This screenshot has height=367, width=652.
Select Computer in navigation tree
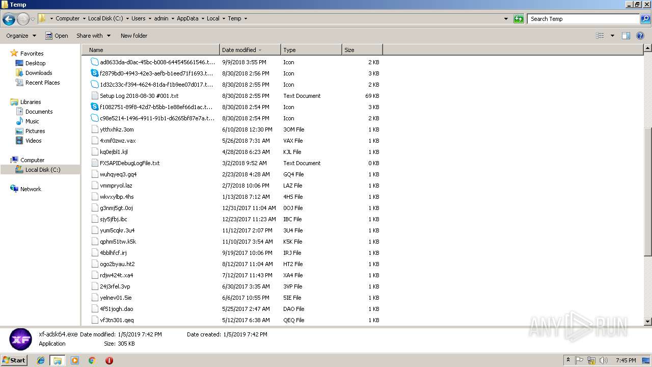pos(32,160)
